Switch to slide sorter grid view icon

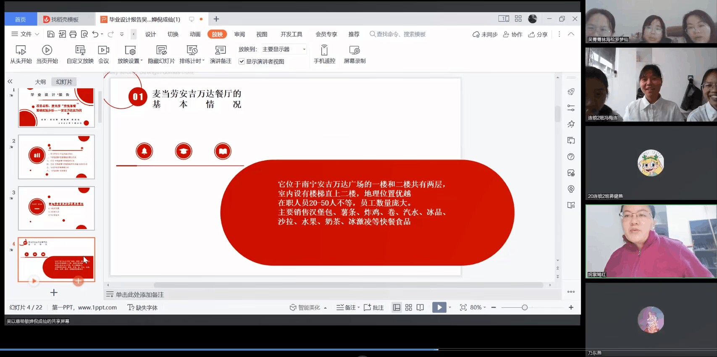409,307
